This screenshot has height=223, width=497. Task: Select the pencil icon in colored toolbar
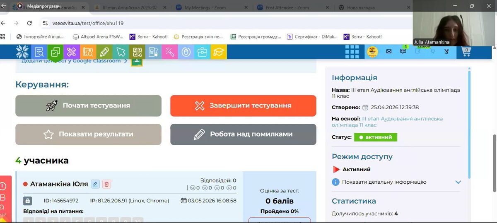pyautogui.click(x=104, y=52)
